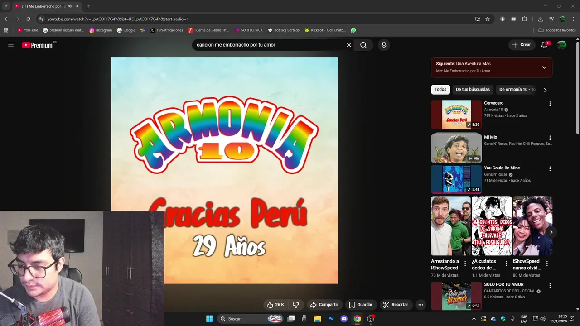Open Chrome apps grid icon

(6, 30)
